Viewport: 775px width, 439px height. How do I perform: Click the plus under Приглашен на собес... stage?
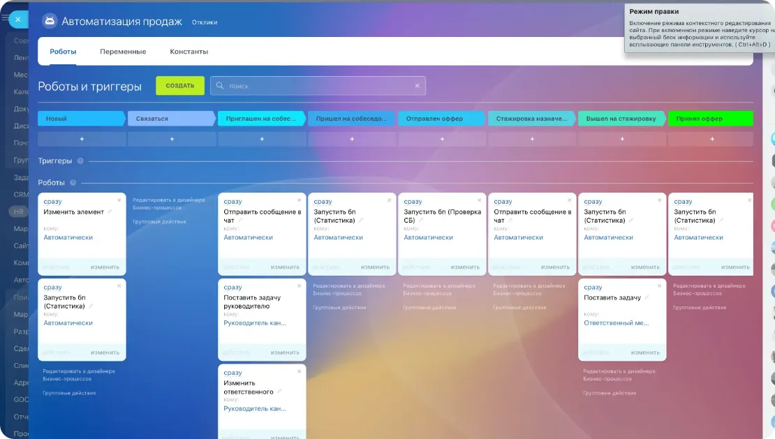[262, 140]
